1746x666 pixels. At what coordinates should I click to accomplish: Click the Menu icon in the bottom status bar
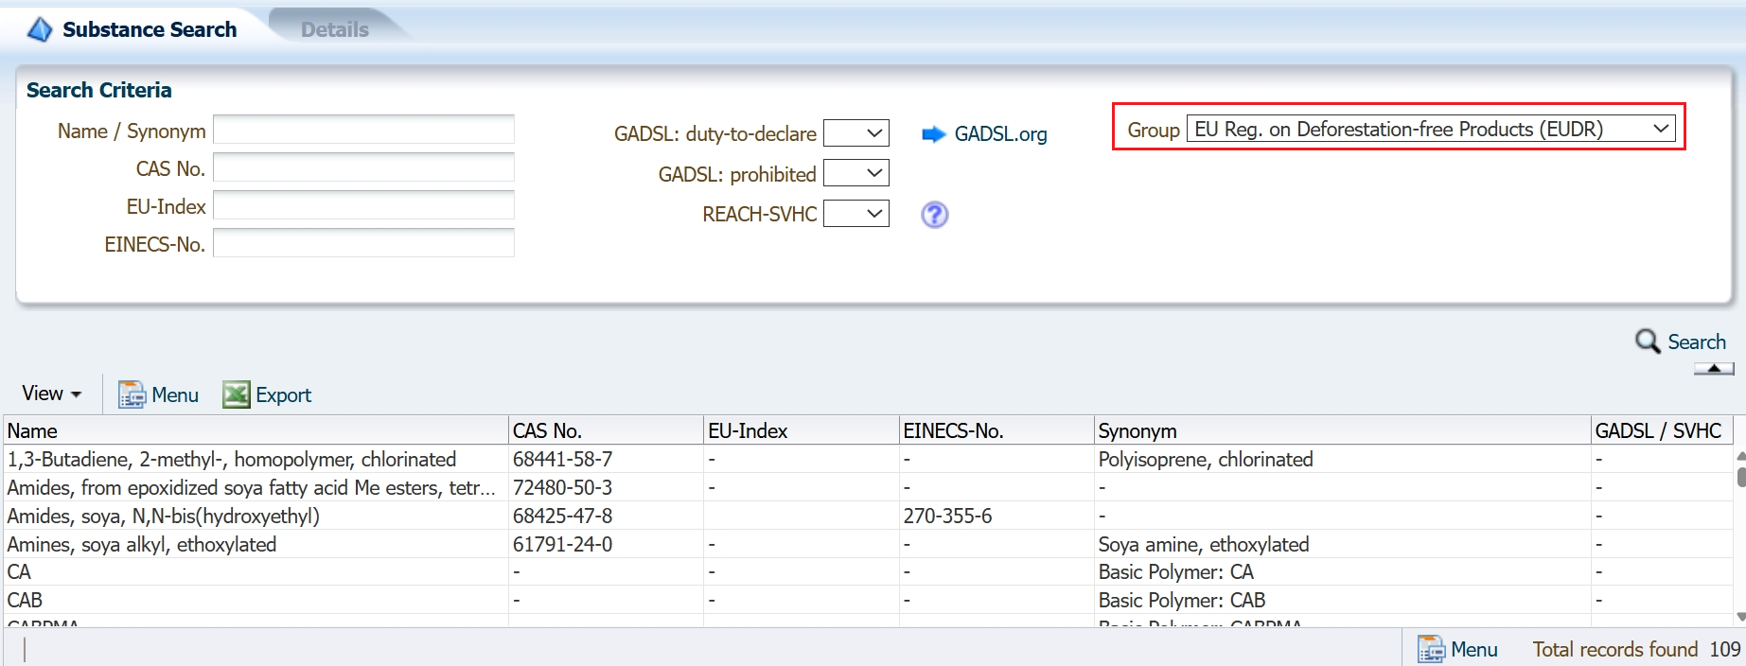[x=1430, y=649]
